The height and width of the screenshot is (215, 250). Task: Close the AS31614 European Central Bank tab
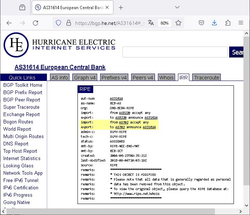107,7
